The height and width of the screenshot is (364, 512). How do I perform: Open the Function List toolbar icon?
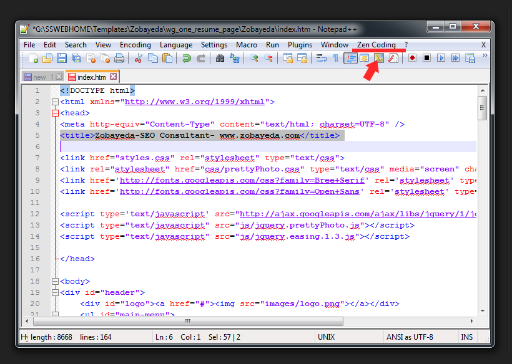tap(393, 59)
